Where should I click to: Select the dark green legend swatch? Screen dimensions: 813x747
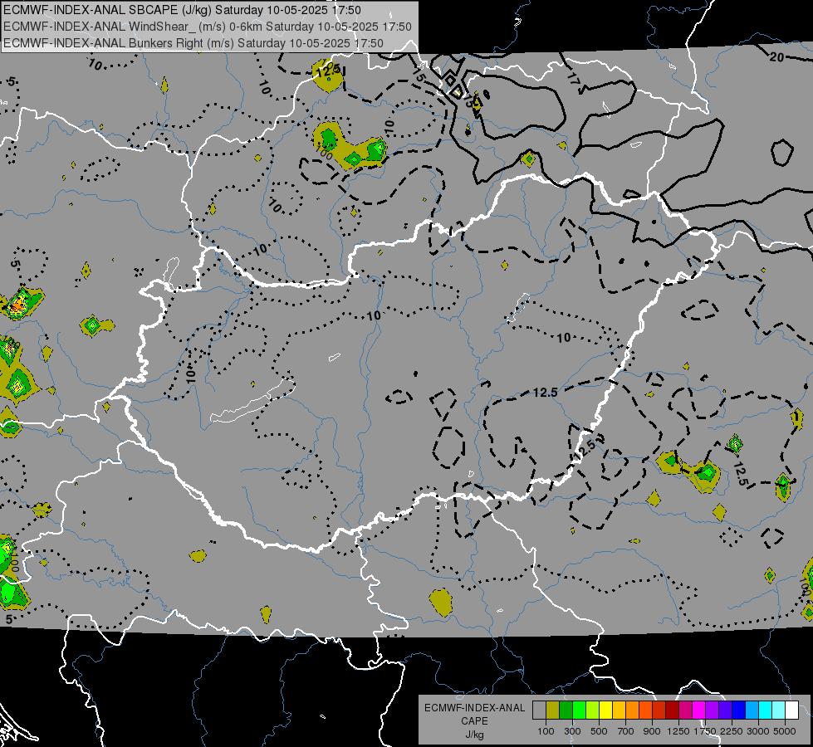566,710
